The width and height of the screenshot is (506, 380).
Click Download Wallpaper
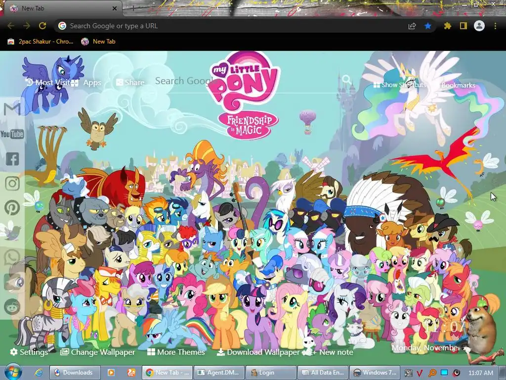pos(258,352)
